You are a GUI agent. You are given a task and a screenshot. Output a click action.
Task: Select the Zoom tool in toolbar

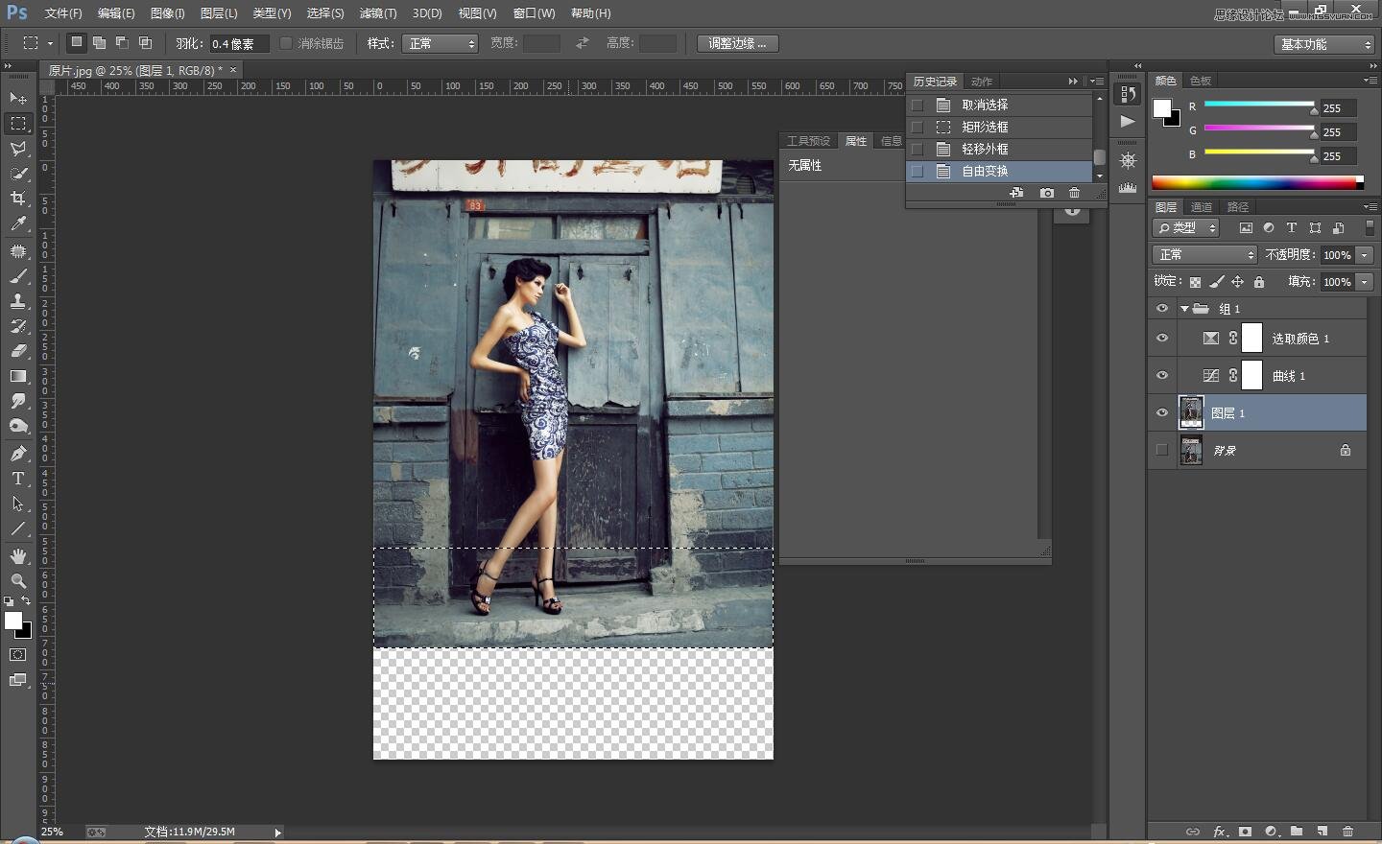[18, 581]
